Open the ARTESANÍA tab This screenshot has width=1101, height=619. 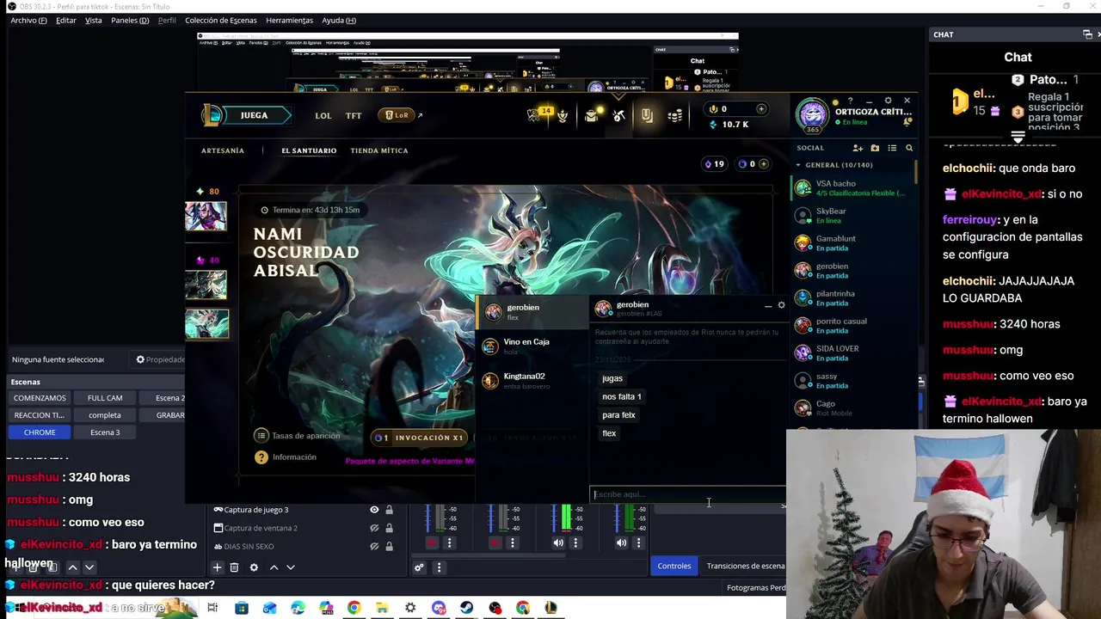(x=223, y=150)
